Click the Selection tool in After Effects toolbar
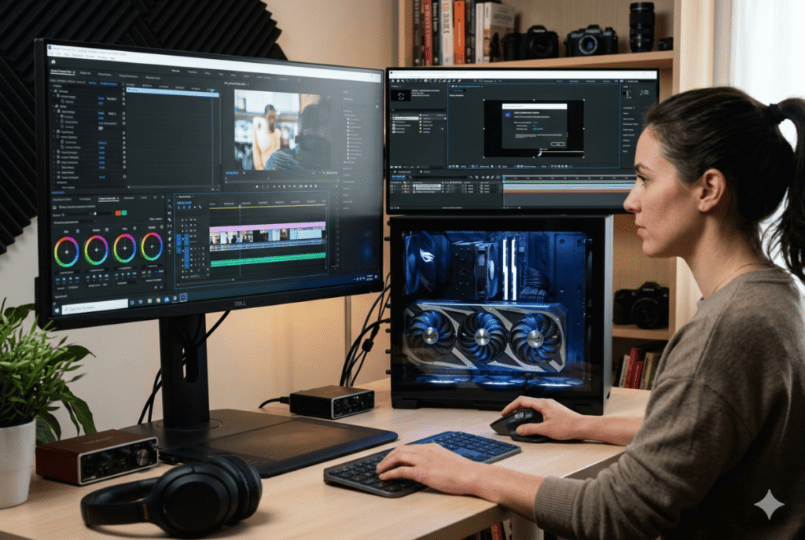 399,82
